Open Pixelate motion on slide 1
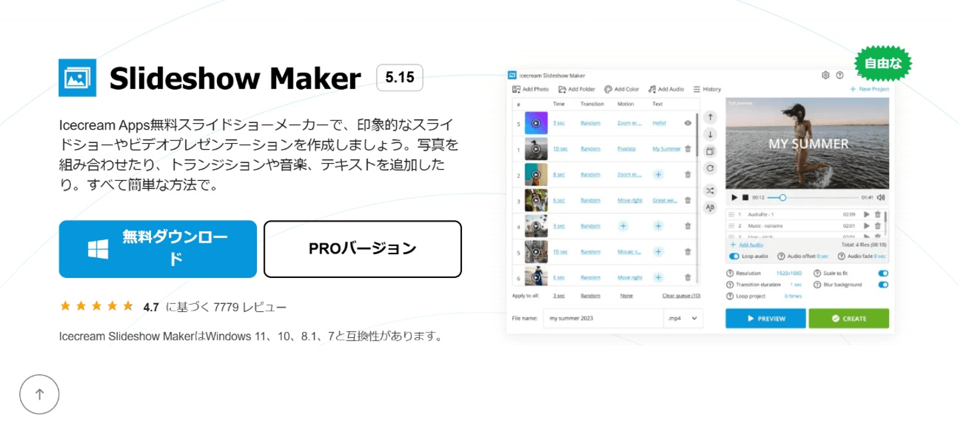Image resolution: width=959 pixels, height=429 pixels. 627,149
